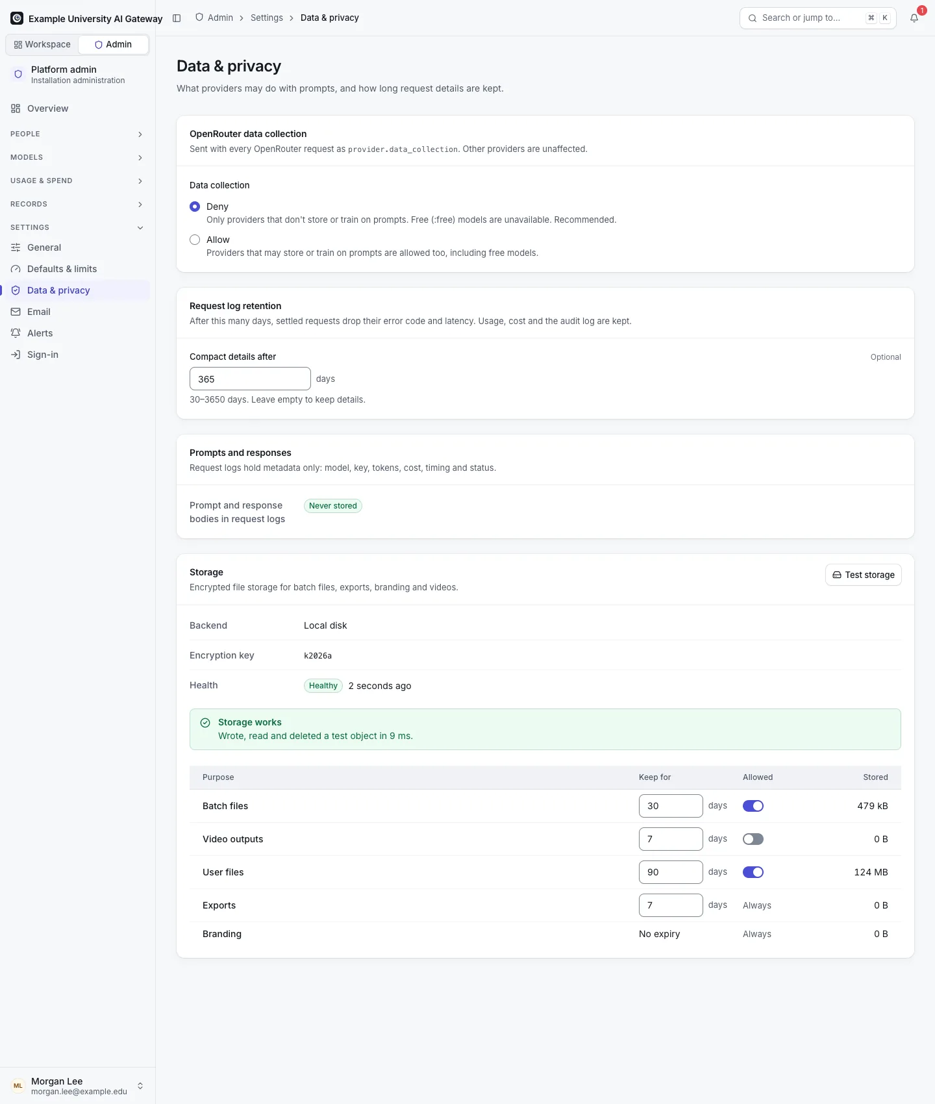Open the Email settings page
This screenshot has width=935, height=1104.
tap(77, 312)
